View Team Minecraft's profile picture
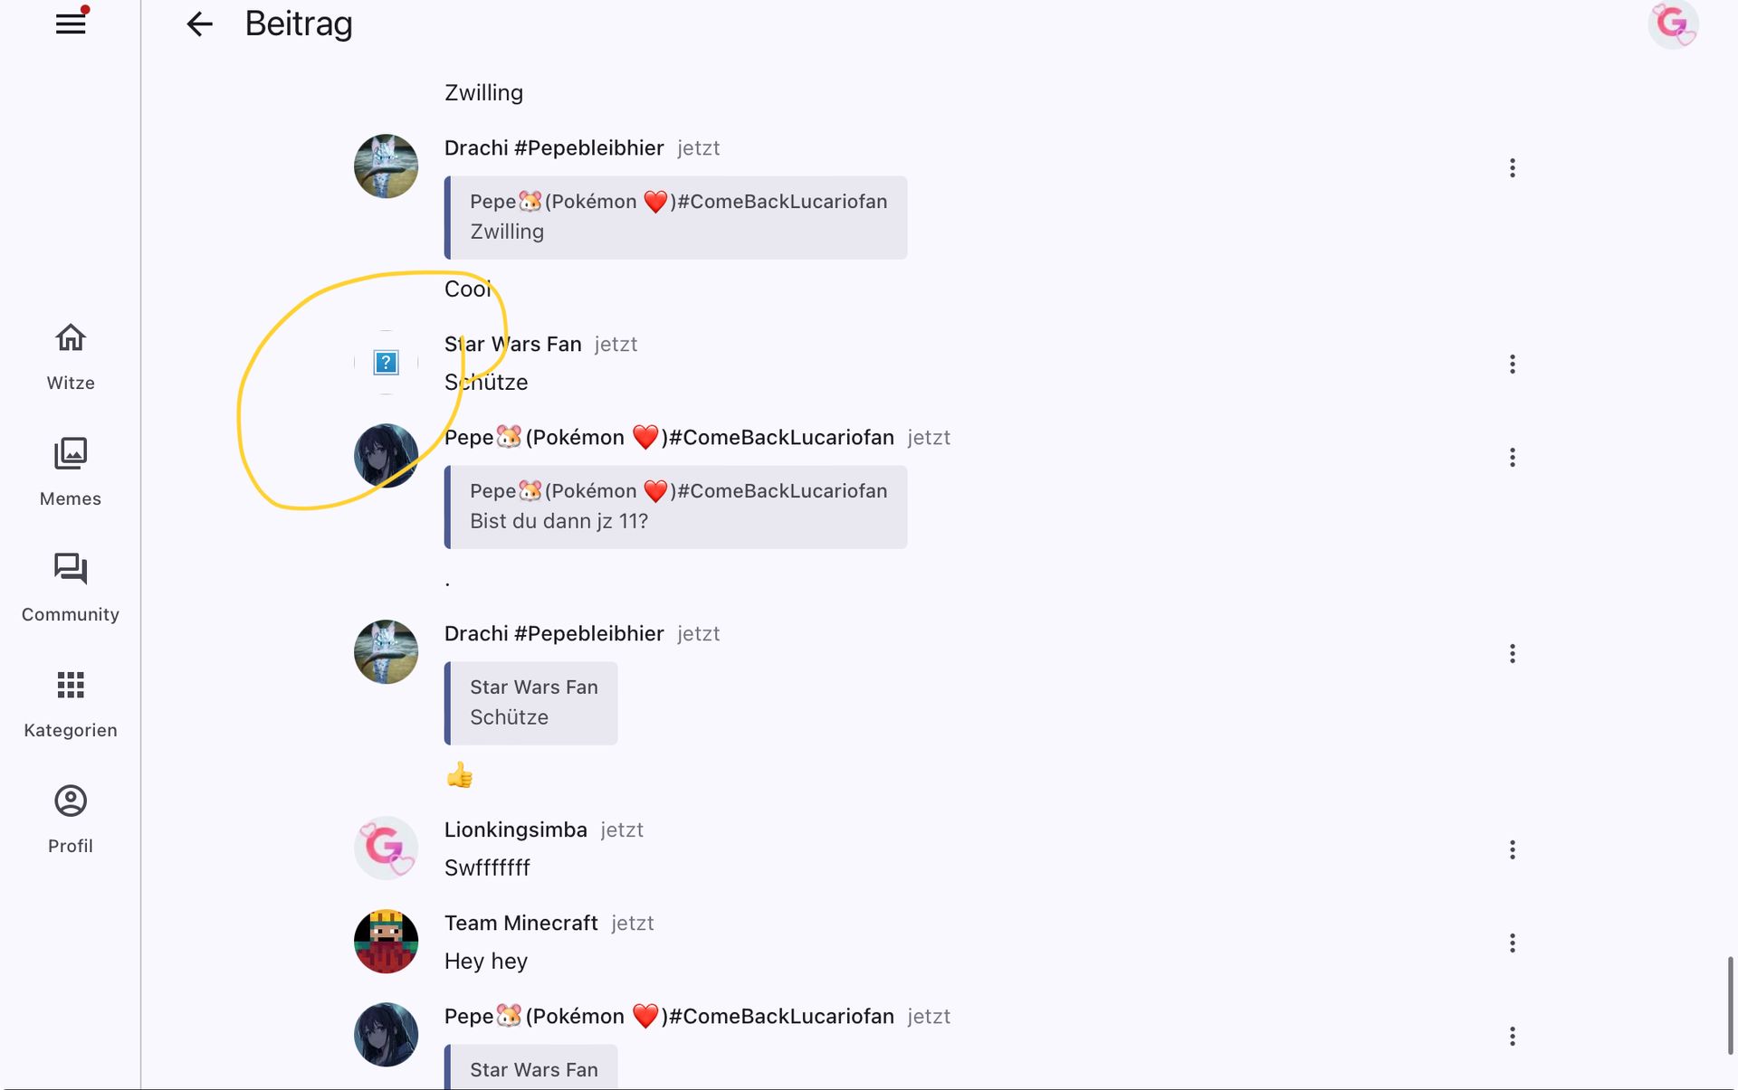 [386, 942]
